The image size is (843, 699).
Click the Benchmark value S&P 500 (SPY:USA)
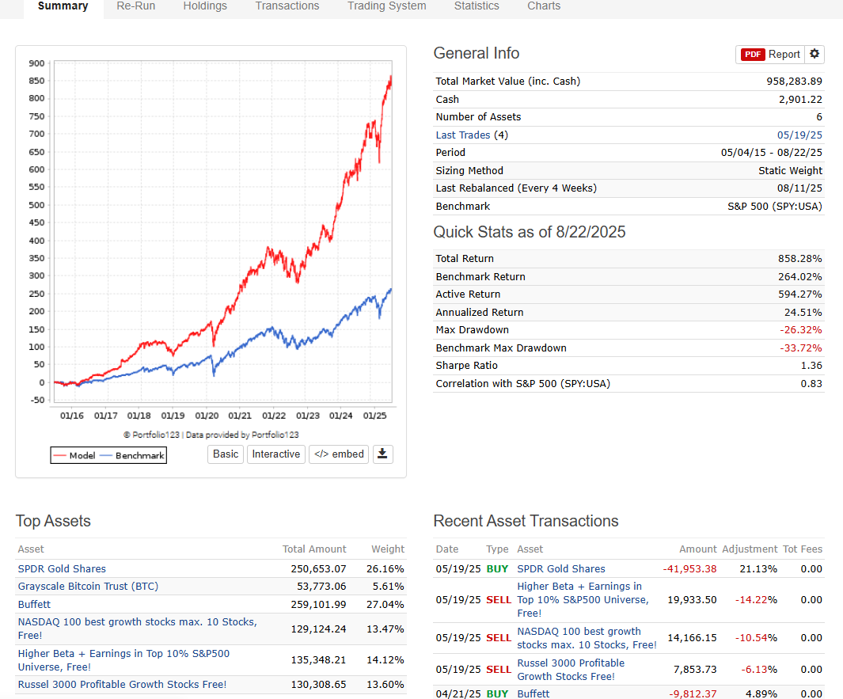[775, 207]
